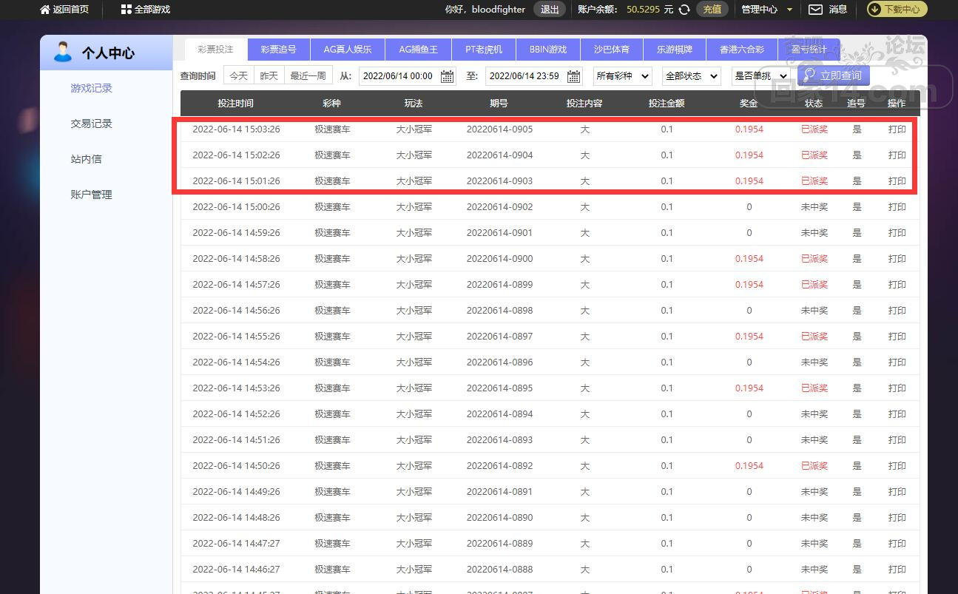Click the home icon to return homepage

click(x=45, y=10)
